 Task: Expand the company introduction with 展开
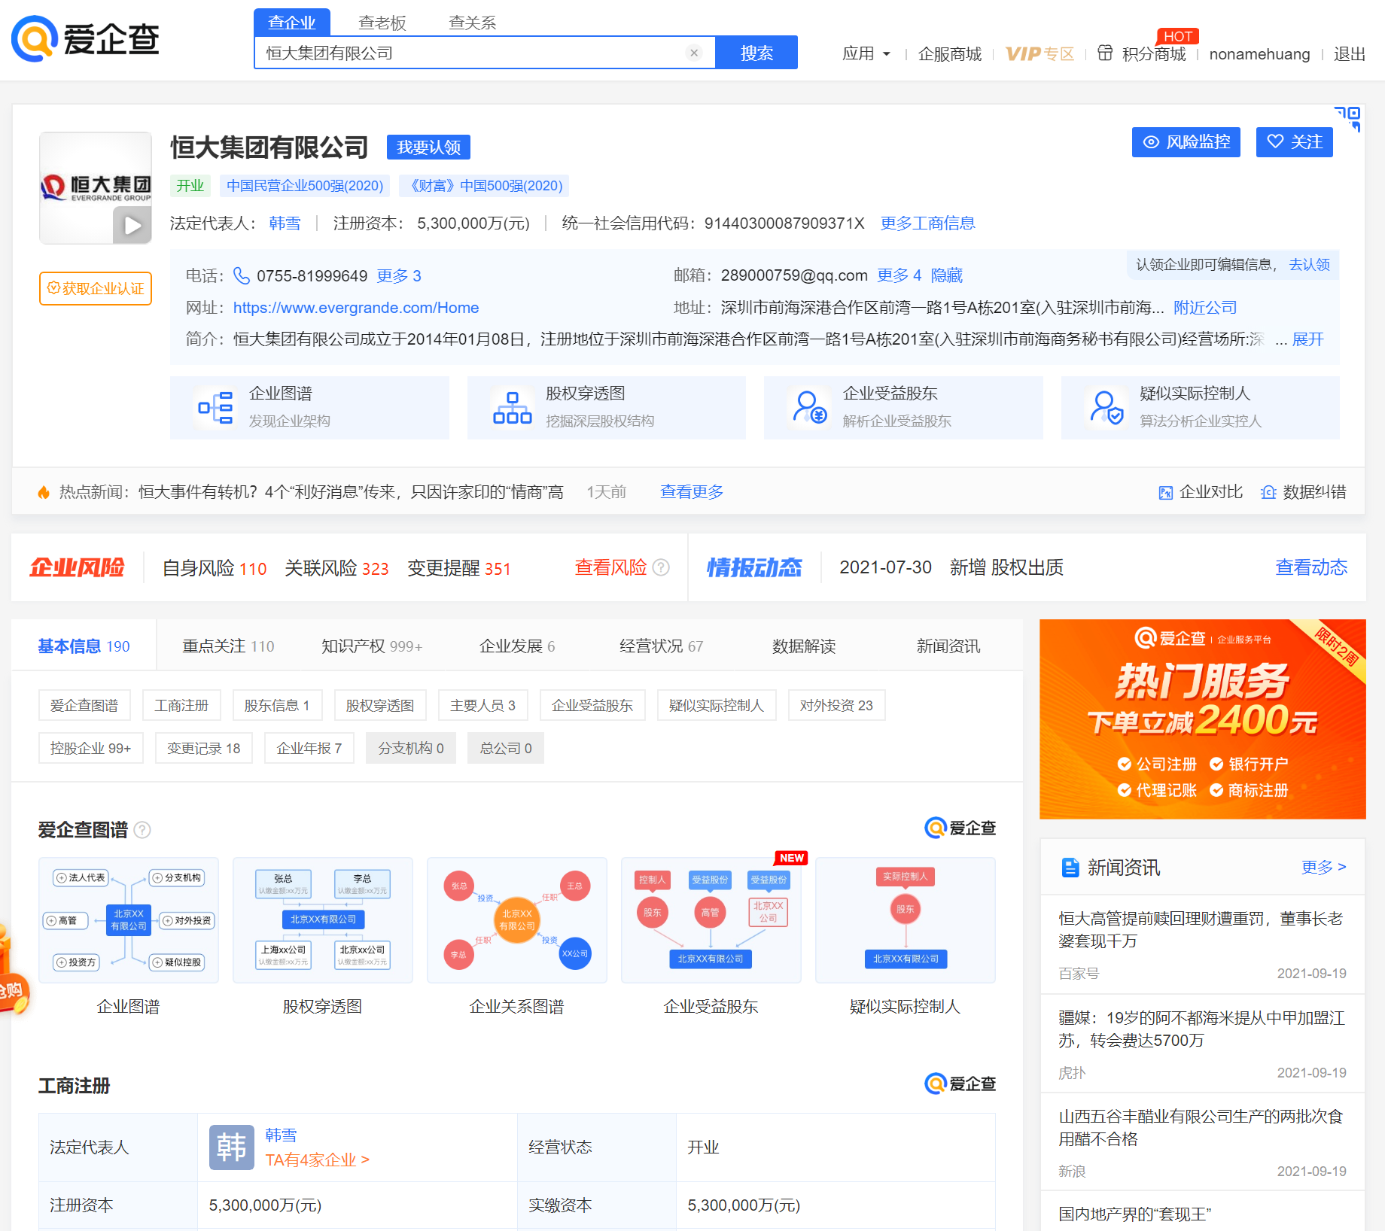1307,339
